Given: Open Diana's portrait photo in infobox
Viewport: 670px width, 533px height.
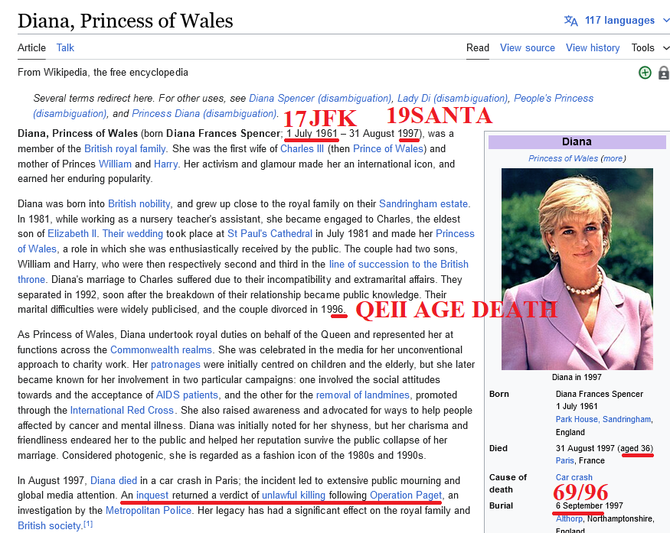Looking at the screenshot, I should 577,268.
